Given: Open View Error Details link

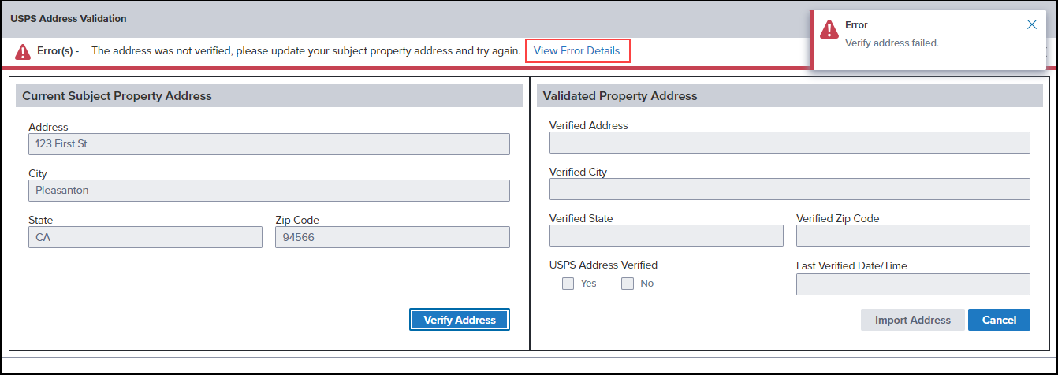Looking at the screenshot, I should point(577,51).
